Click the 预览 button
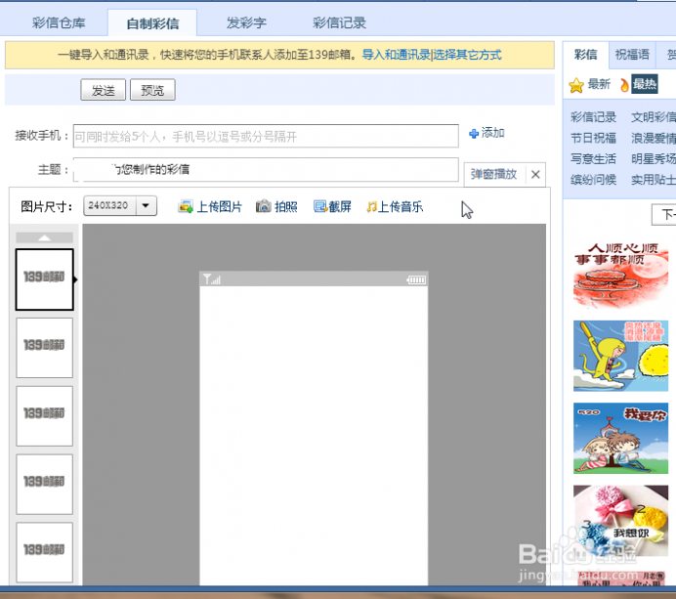676x599 pixels. 152,90
